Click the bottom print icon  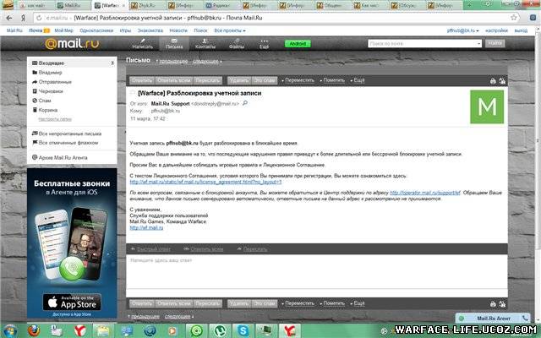pos(493,304)
